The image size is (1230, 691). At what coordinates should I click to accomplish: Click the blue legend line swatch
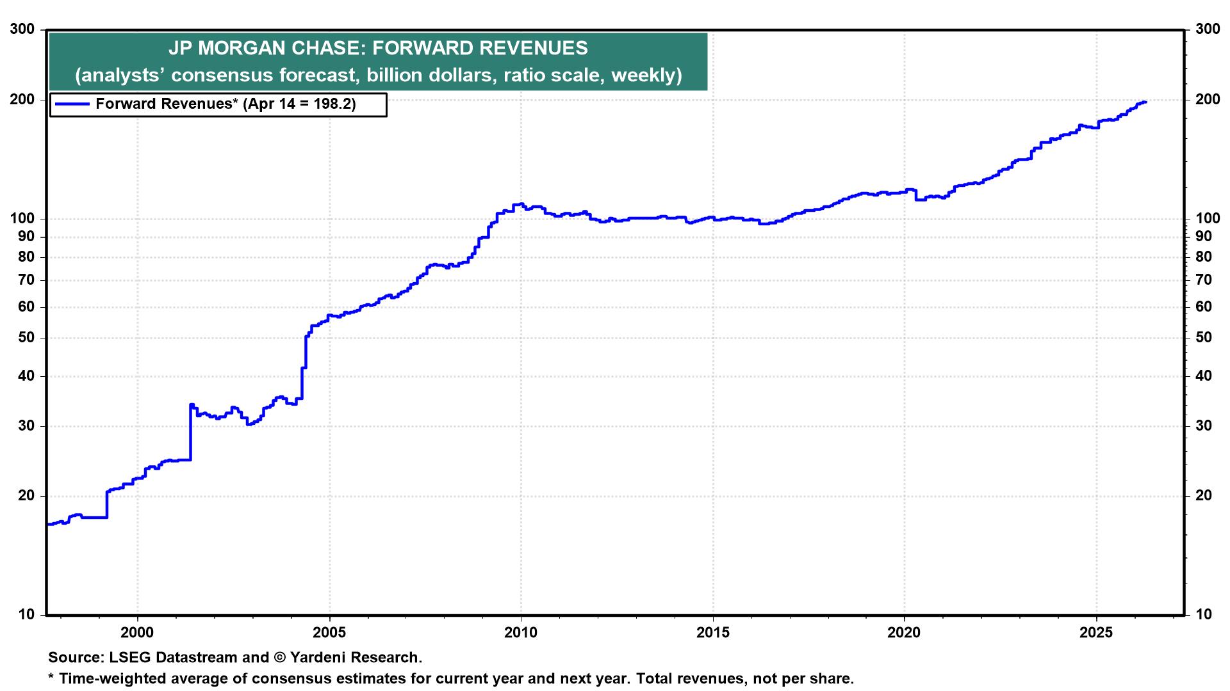72,104
